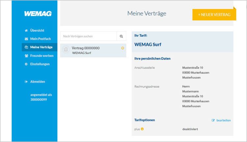
Task: Open the Übersicht menu item
Action: pos(37,31)
